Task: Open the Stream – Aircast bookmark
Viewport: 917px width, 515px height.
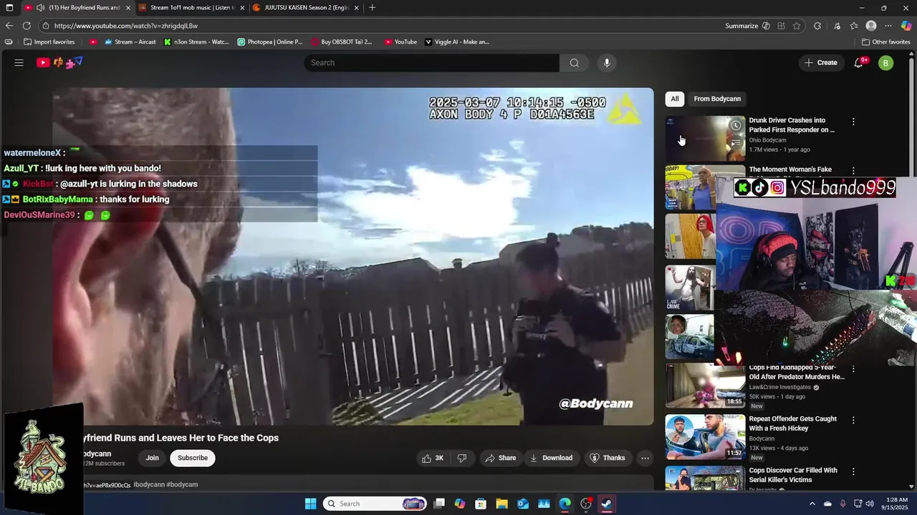Action: [130, 42]
